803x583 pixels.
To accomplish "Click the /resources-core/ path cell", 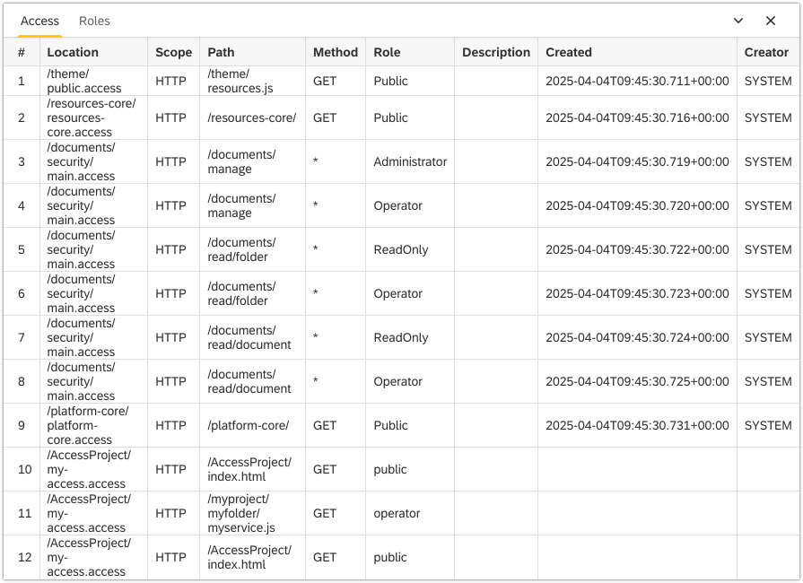I will (252, 117).
